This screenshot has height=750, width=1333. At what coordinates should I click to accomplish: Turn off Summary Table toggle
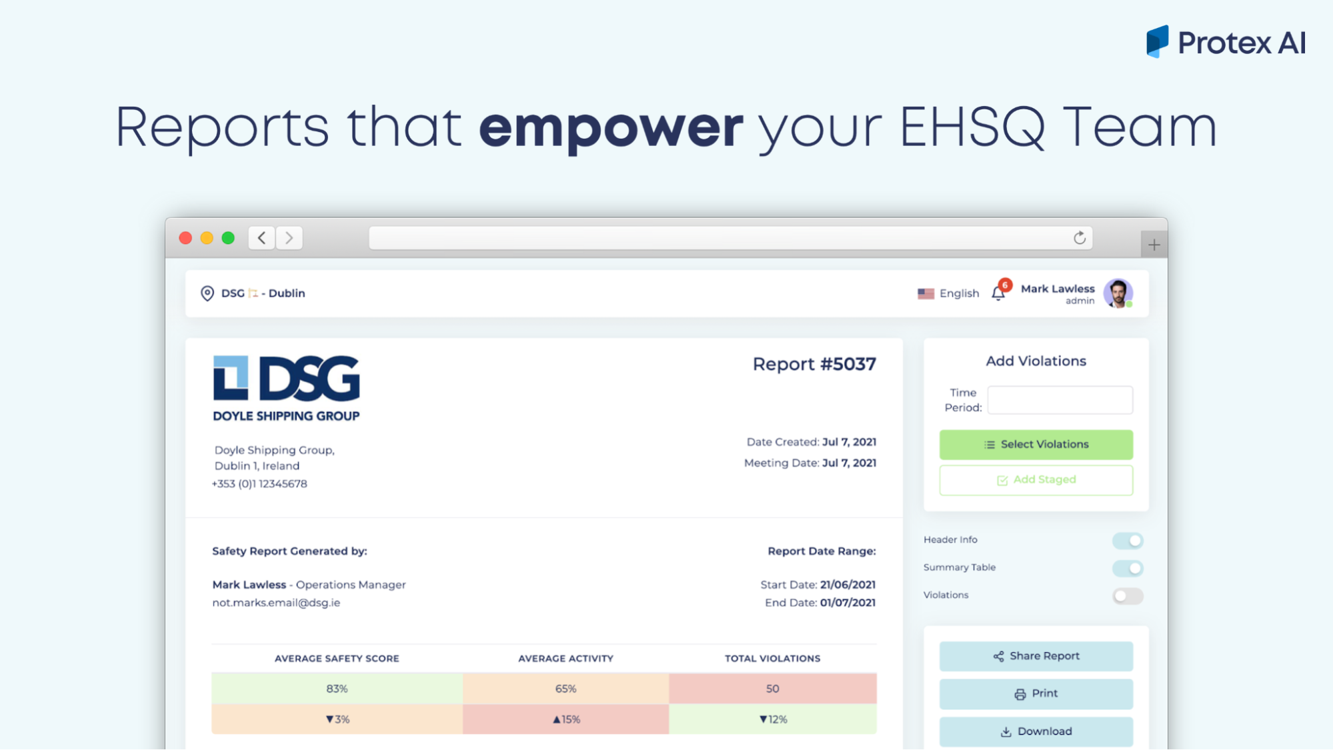click(1128, 568)
